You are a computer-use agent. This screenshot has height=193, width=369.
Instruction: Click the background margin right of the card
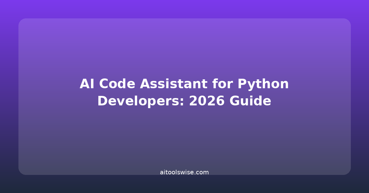[360, 96]
